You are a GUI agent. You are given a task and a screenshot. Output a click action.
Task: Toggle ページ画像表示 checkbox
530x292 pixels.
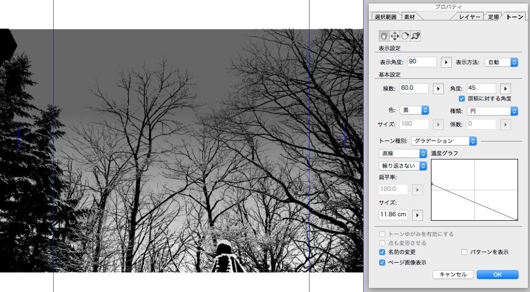click(382, 263)
